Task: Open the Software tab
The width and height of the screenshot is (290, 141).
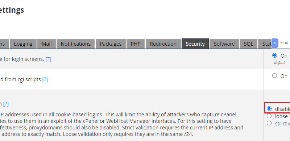Action: pos(224,44)
